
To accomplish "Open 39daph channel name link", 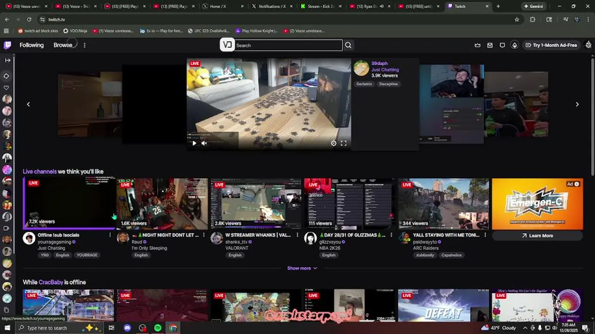I will point(379,64).
